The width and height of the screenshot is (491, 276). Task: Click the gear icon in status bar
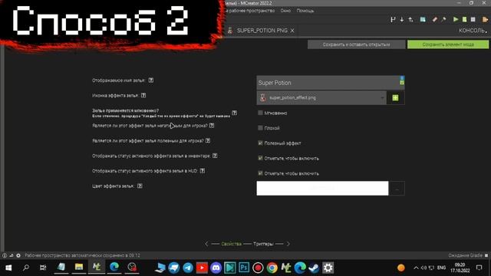pyautogui.click(x=18, y=255)
